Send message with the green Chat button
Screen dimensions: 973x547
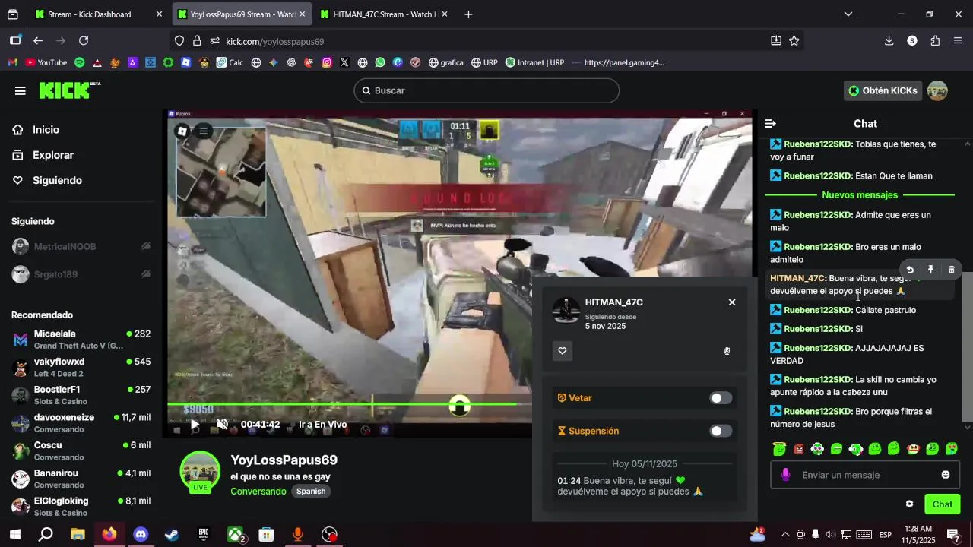point(943,504)
